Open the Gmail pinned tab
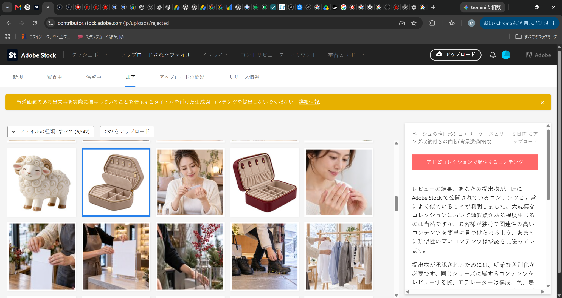Image resolution: width=562 pixels, height=298 pixels. [x=18, y=7]
